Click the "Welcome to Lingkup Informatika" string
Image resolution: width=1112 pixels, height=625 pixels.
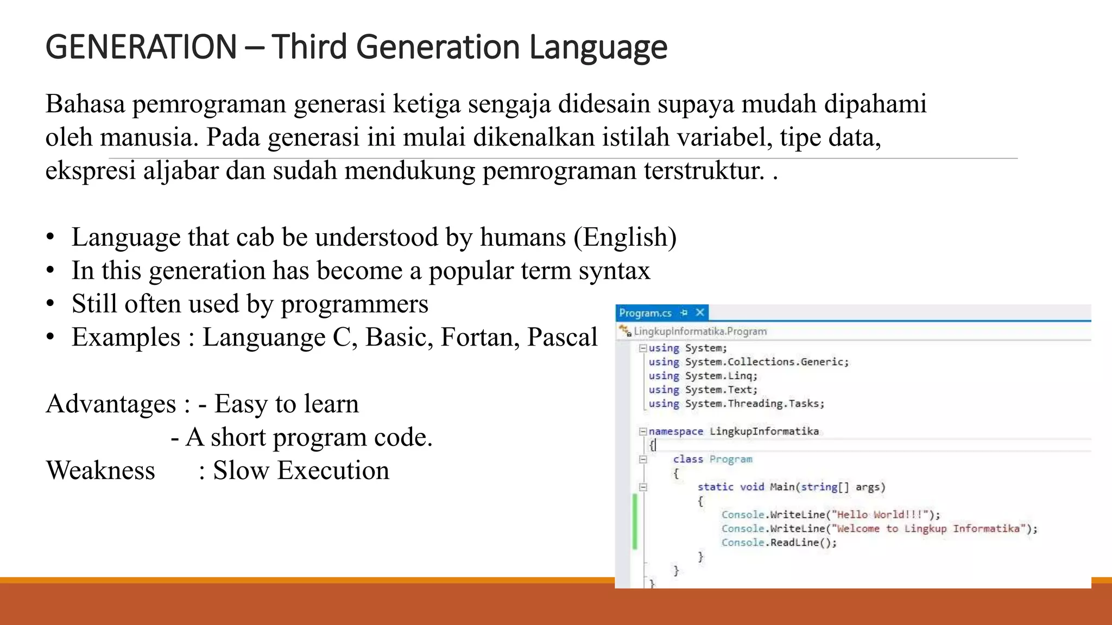[928, 529]
